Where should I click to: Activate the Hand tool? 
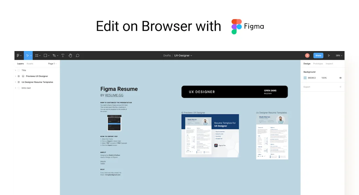point(70,55)
